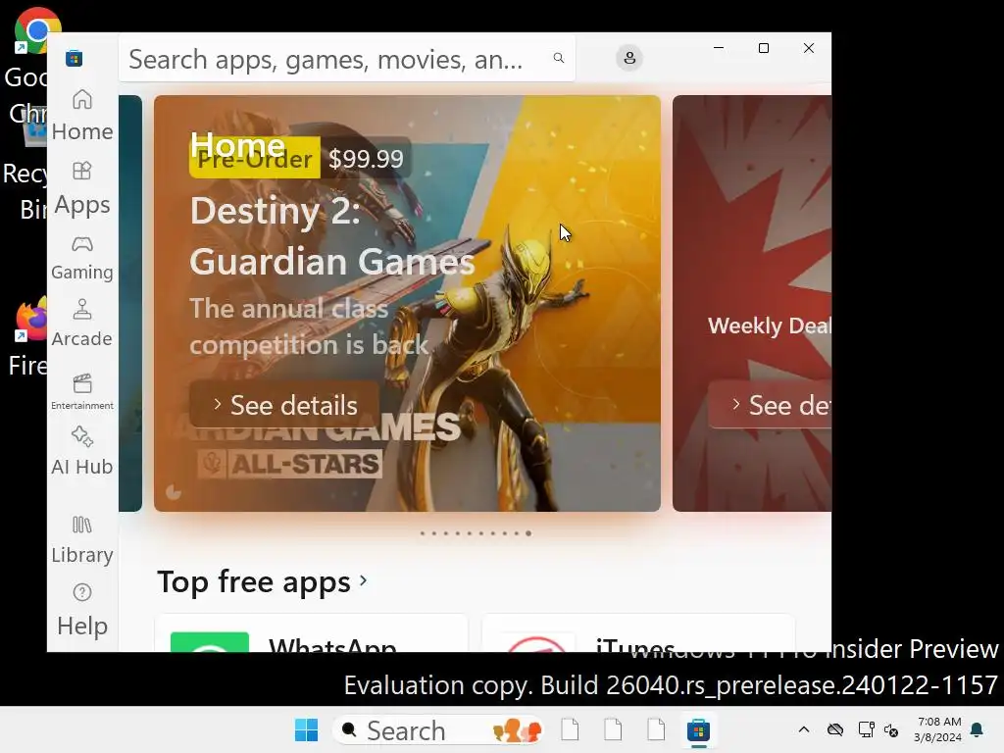Screen dimensions: 1004x753
Task: Open AI Hub in the sidebar
Action: coord(82,451)
